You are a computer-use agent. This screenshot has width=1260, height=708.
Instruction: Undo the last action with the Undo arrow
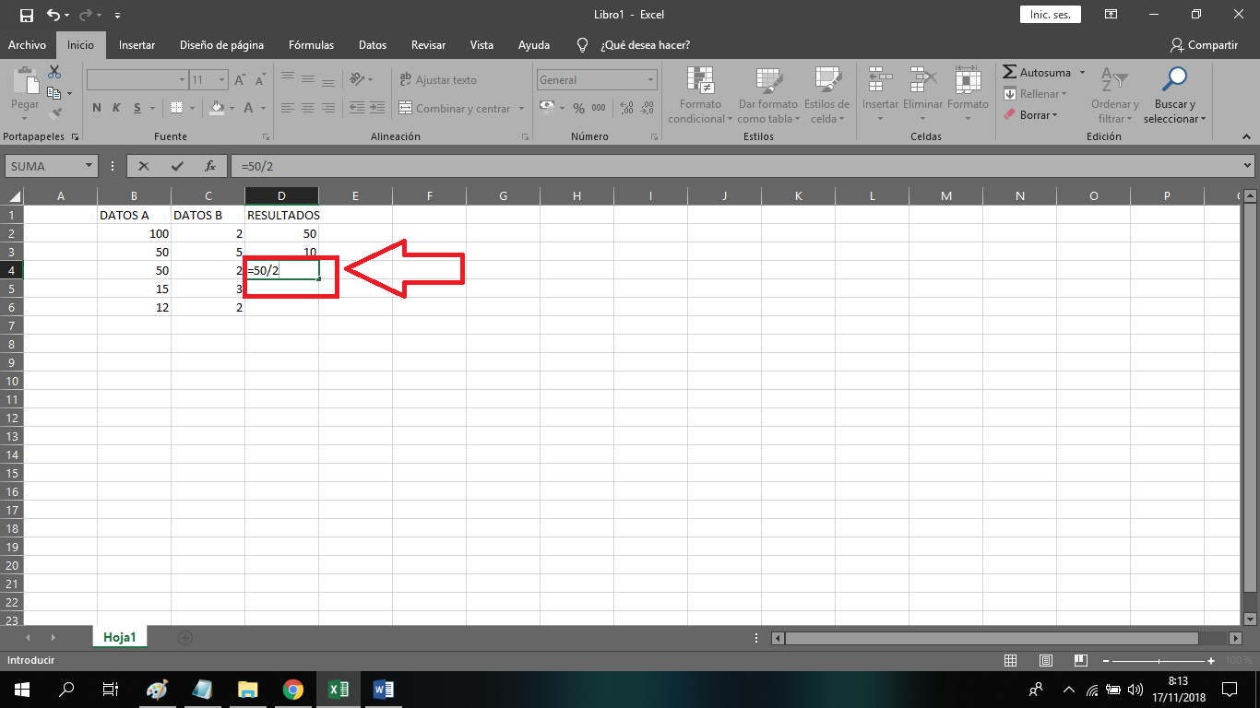coord(53,15)
